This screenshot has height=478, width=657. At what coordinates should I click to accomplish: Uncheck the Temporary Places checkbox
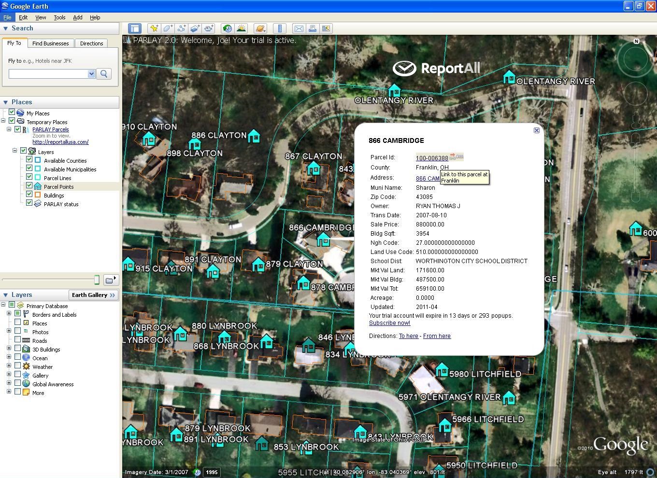pos(12,121)
